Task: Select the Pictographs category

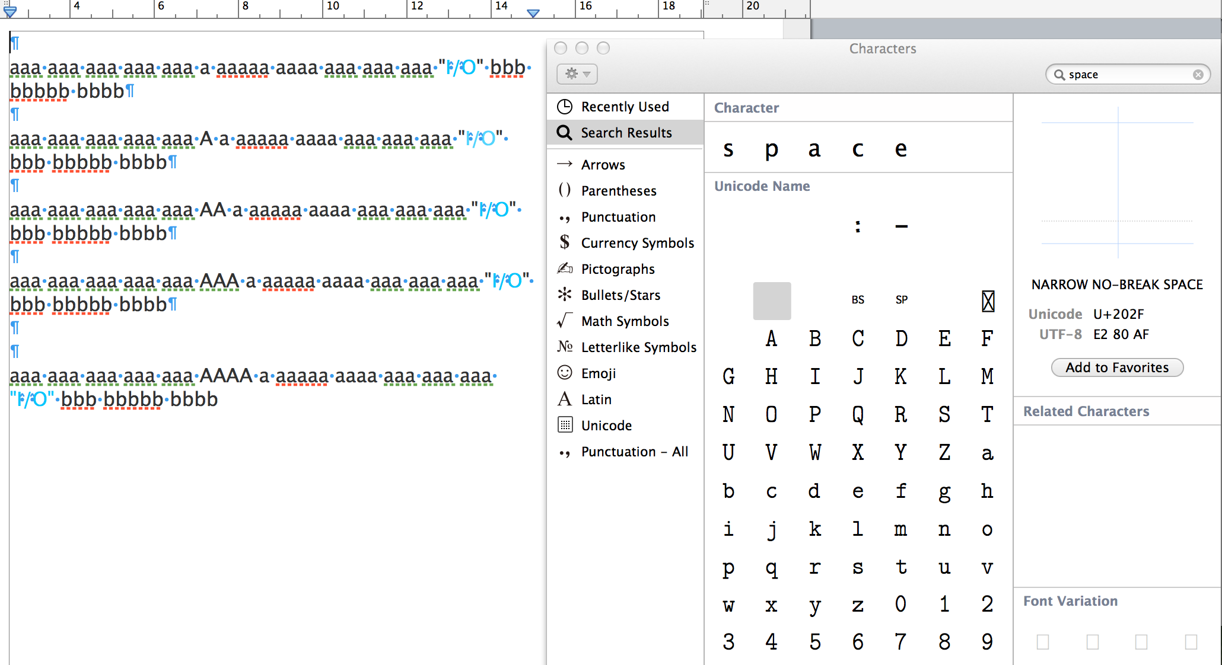Action: coord(618,269)
